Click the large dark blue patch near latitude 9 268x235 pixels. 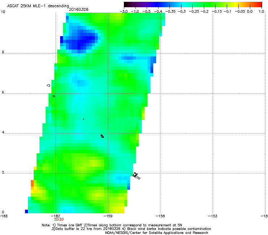click(x=80, y=40)
